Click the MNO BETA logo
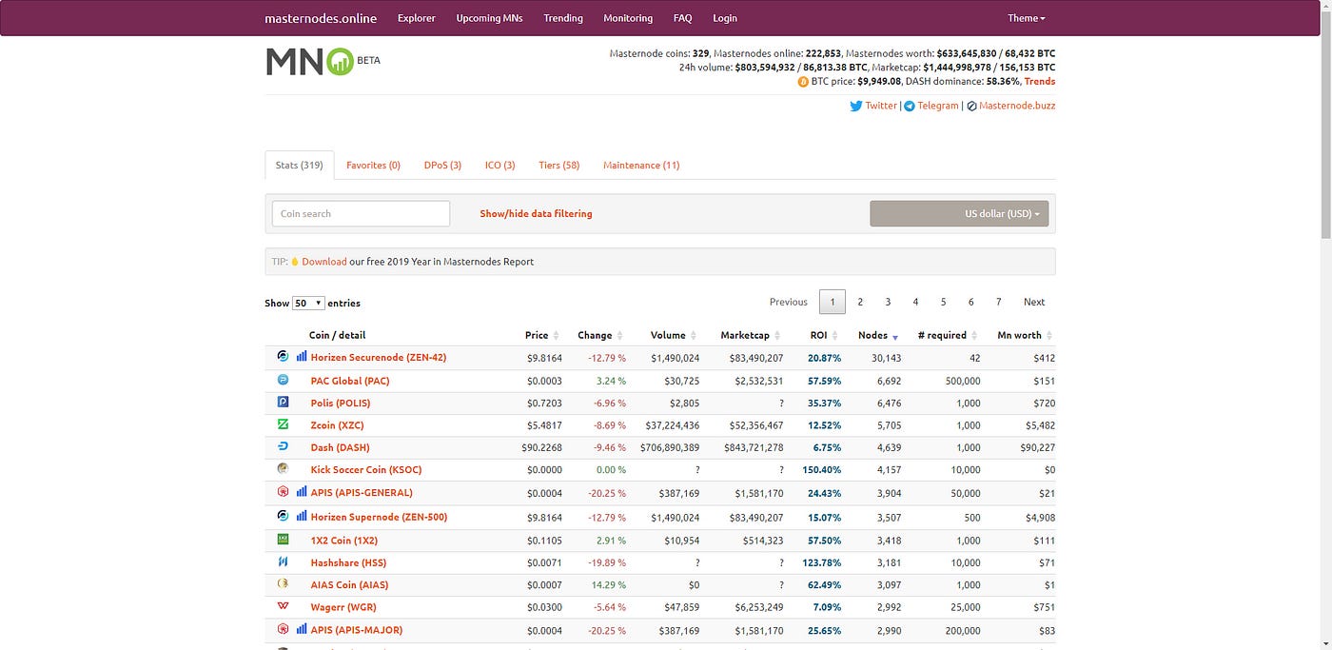 click(323, 61)
